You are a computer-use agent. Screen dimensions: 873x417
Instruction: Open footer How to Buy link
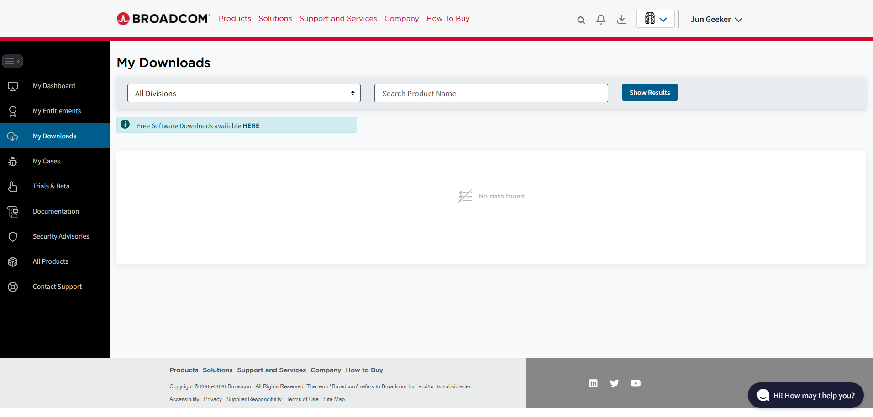[364, 370]
